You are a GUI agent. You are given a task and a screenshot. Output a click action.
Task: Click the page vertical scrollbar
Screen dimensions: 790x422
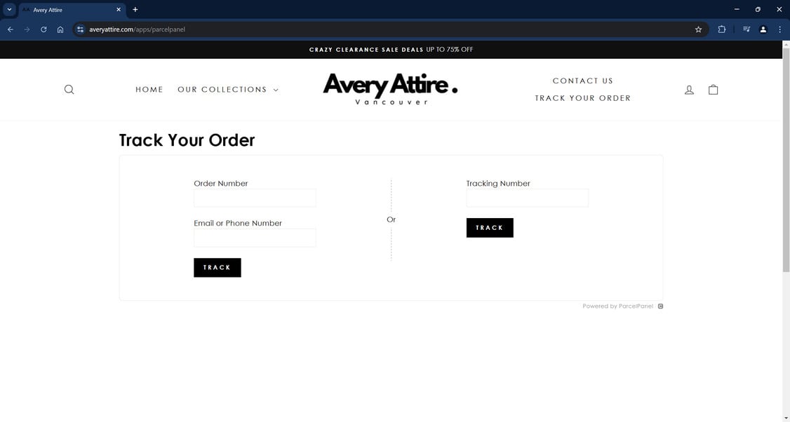coord(786,161)
